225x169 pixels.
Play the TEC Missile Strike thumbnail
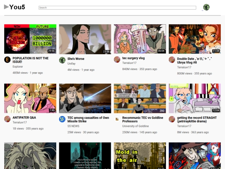[85, 98]
